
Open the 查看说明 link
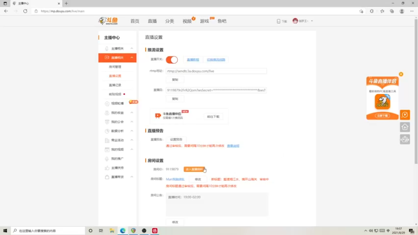[233, 146]
